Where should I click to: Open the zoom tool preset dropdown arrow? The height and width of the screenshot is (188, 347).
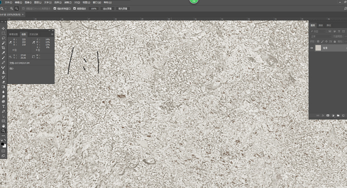(5, 9)
